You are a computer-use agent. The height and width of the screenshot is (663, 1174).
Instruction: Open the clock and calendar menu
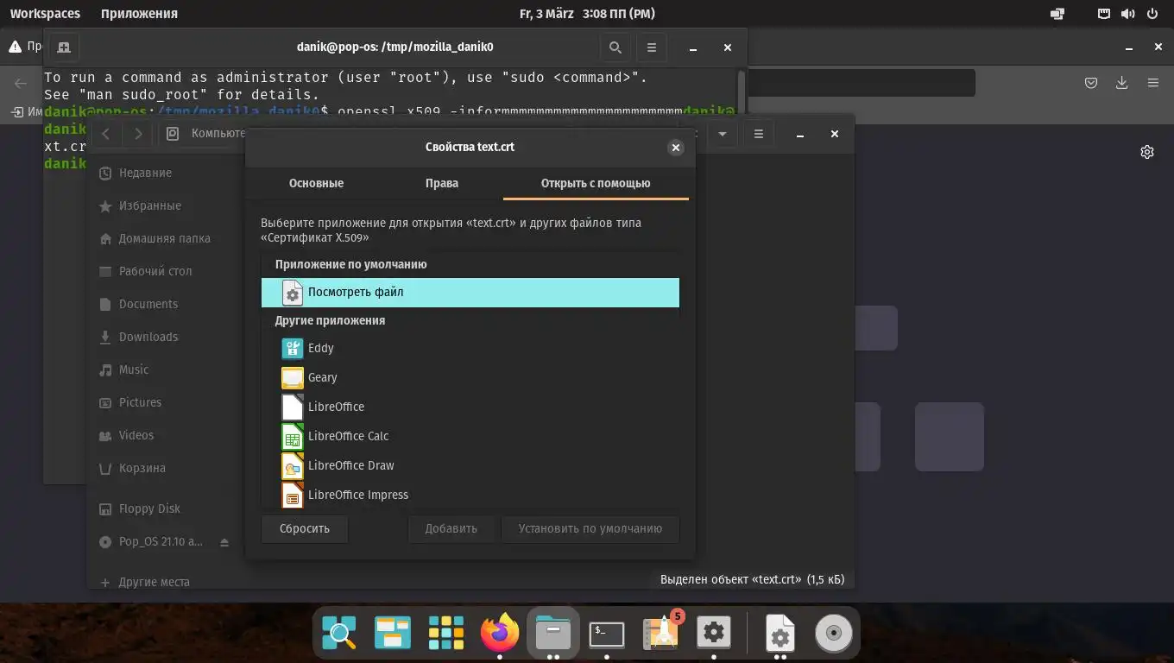pyautogui.click(x=587, y=14)
